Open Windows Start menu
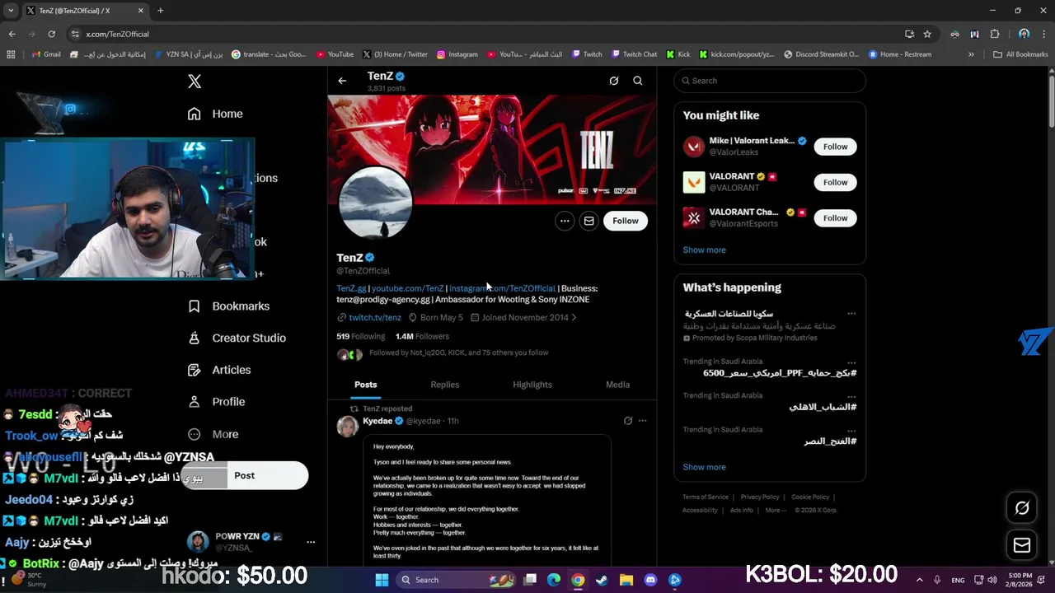The image size is (1055, 593). pos(382,580)
